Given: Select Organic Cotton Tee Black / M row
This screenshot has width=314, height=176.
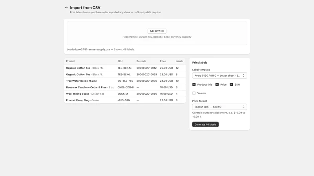Looking at the screenshot, I should click(x=125, y=68).
